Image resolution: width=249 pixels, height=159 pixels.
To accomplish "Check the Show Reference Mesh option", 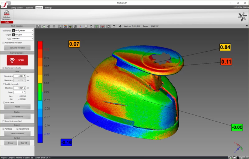I will [4, 121].
